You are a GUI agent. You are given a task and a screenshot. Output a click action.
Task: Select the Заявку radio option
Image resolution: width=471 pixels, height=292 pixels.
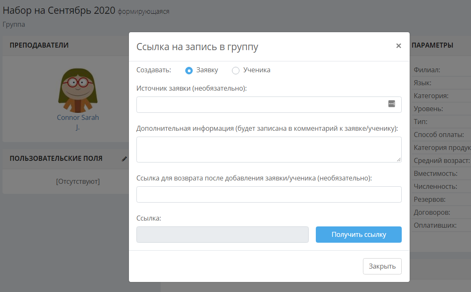[x=189, y=70]
